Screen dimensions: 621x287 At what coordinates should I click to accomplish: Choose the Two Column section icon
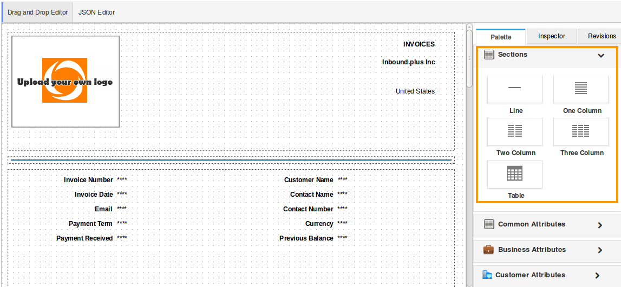click(x=514, y=131)
